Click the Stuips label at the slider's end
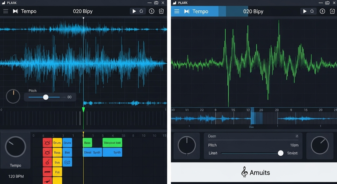This screenshot has width=337, height=184. click(292, 153)
